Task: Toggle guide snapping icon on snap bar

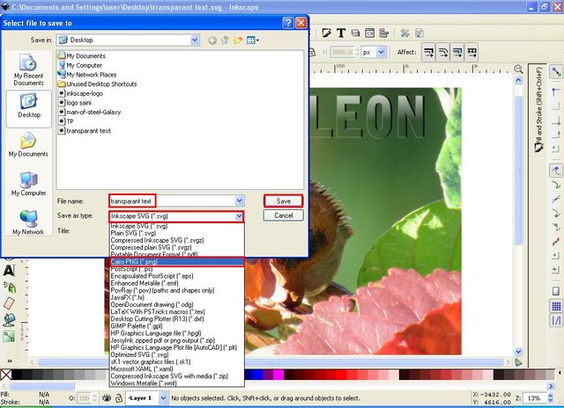Action: [x=556, y=320]
